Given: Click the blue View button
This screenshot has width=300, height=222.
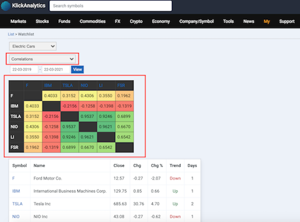Looking at the screenshot, I should (77, 69).
